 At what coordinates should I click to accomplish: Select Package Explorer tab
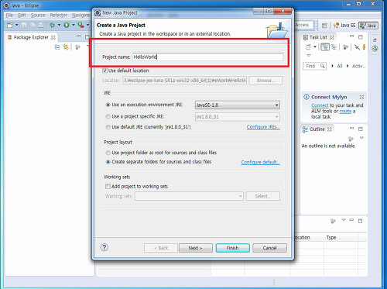(31, 37)
